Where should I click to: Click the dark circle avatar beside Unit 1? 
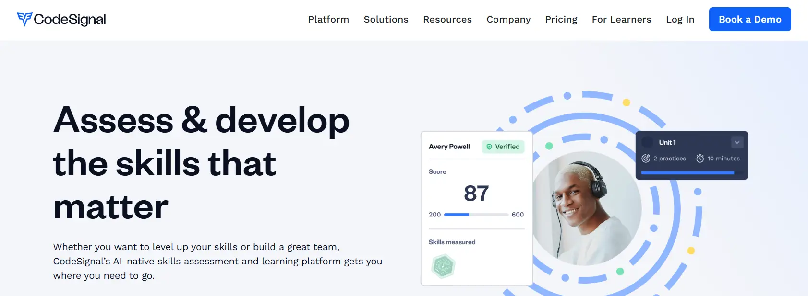click(x=648, y=142)
